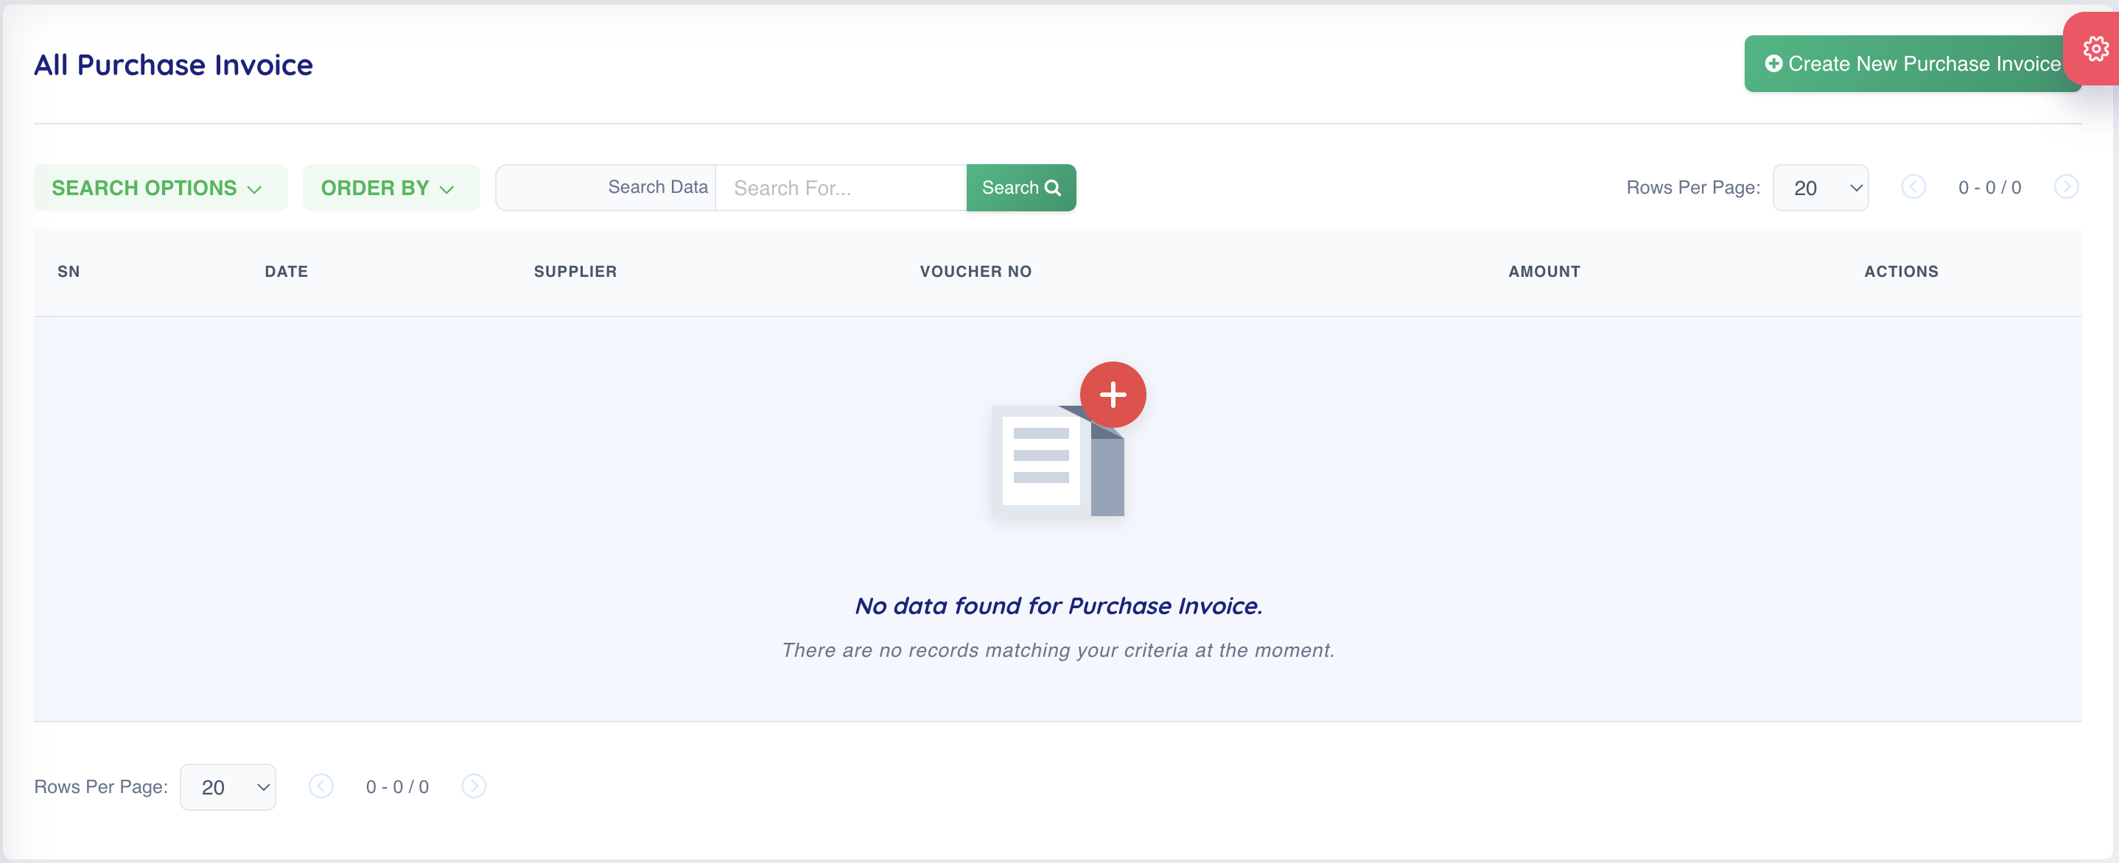Click the Search Data field label

coord(657,187)
